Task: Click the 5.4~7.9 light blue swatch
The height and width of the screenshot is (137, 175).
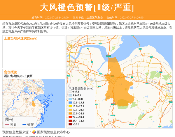Action: point(70,95)
